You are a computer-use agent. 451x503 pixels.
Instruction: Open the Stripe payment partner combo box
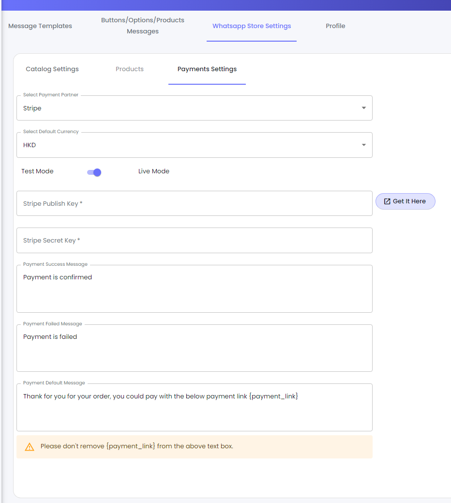[194, 108]
